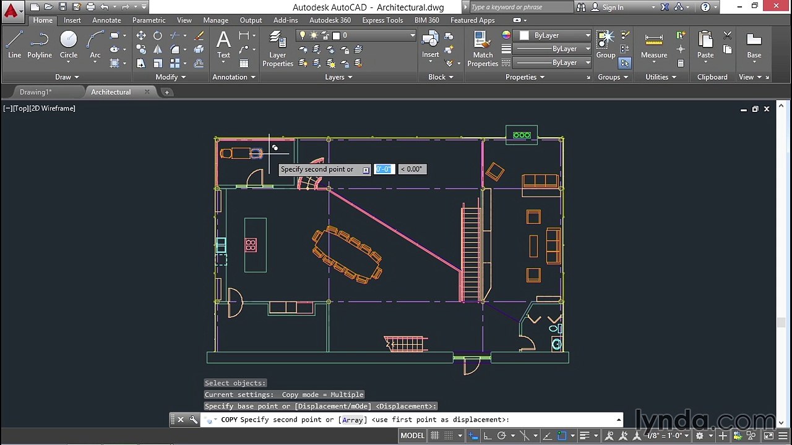Expand the Layers panel
The height and width of the screenshot is (445, 792).
click(x=338, y=77)
